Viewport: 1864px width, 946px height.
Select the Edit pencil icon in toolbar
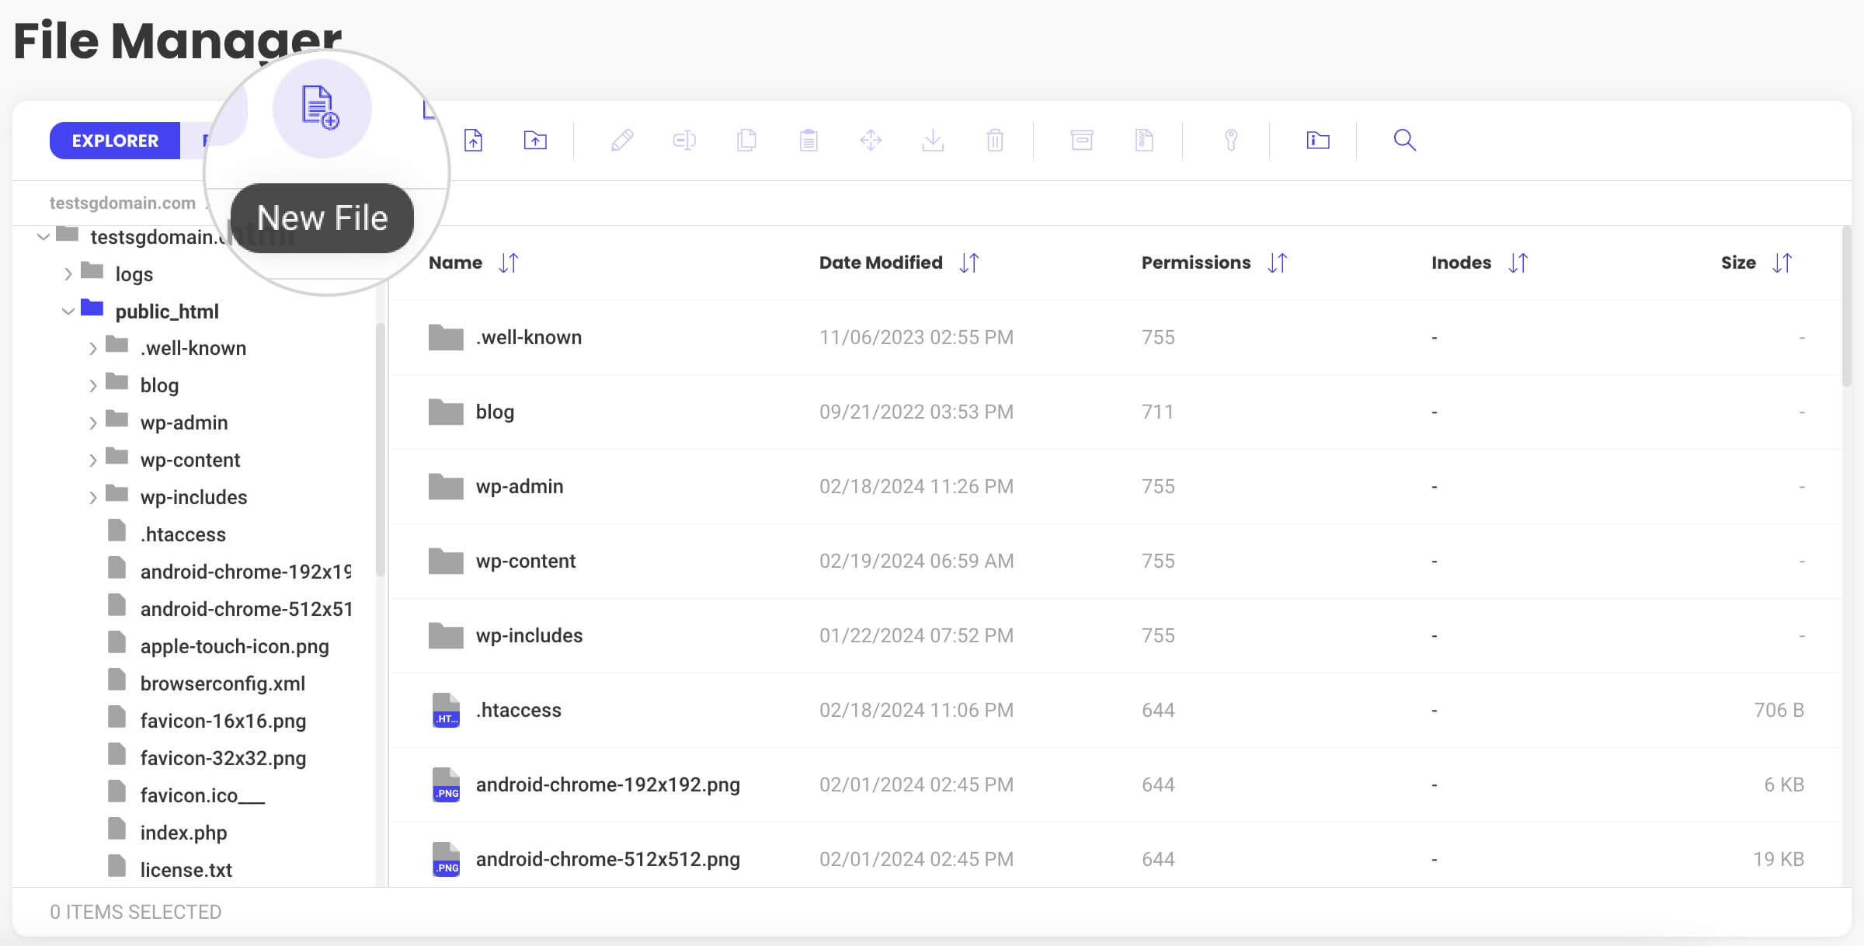(x=622, y=141)
